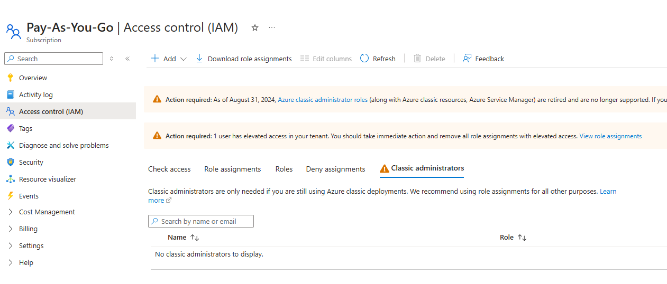The height and width of the screenshot is (284, 667).
Task: Open Tags from the sidebar
Action: pos(25,128)
